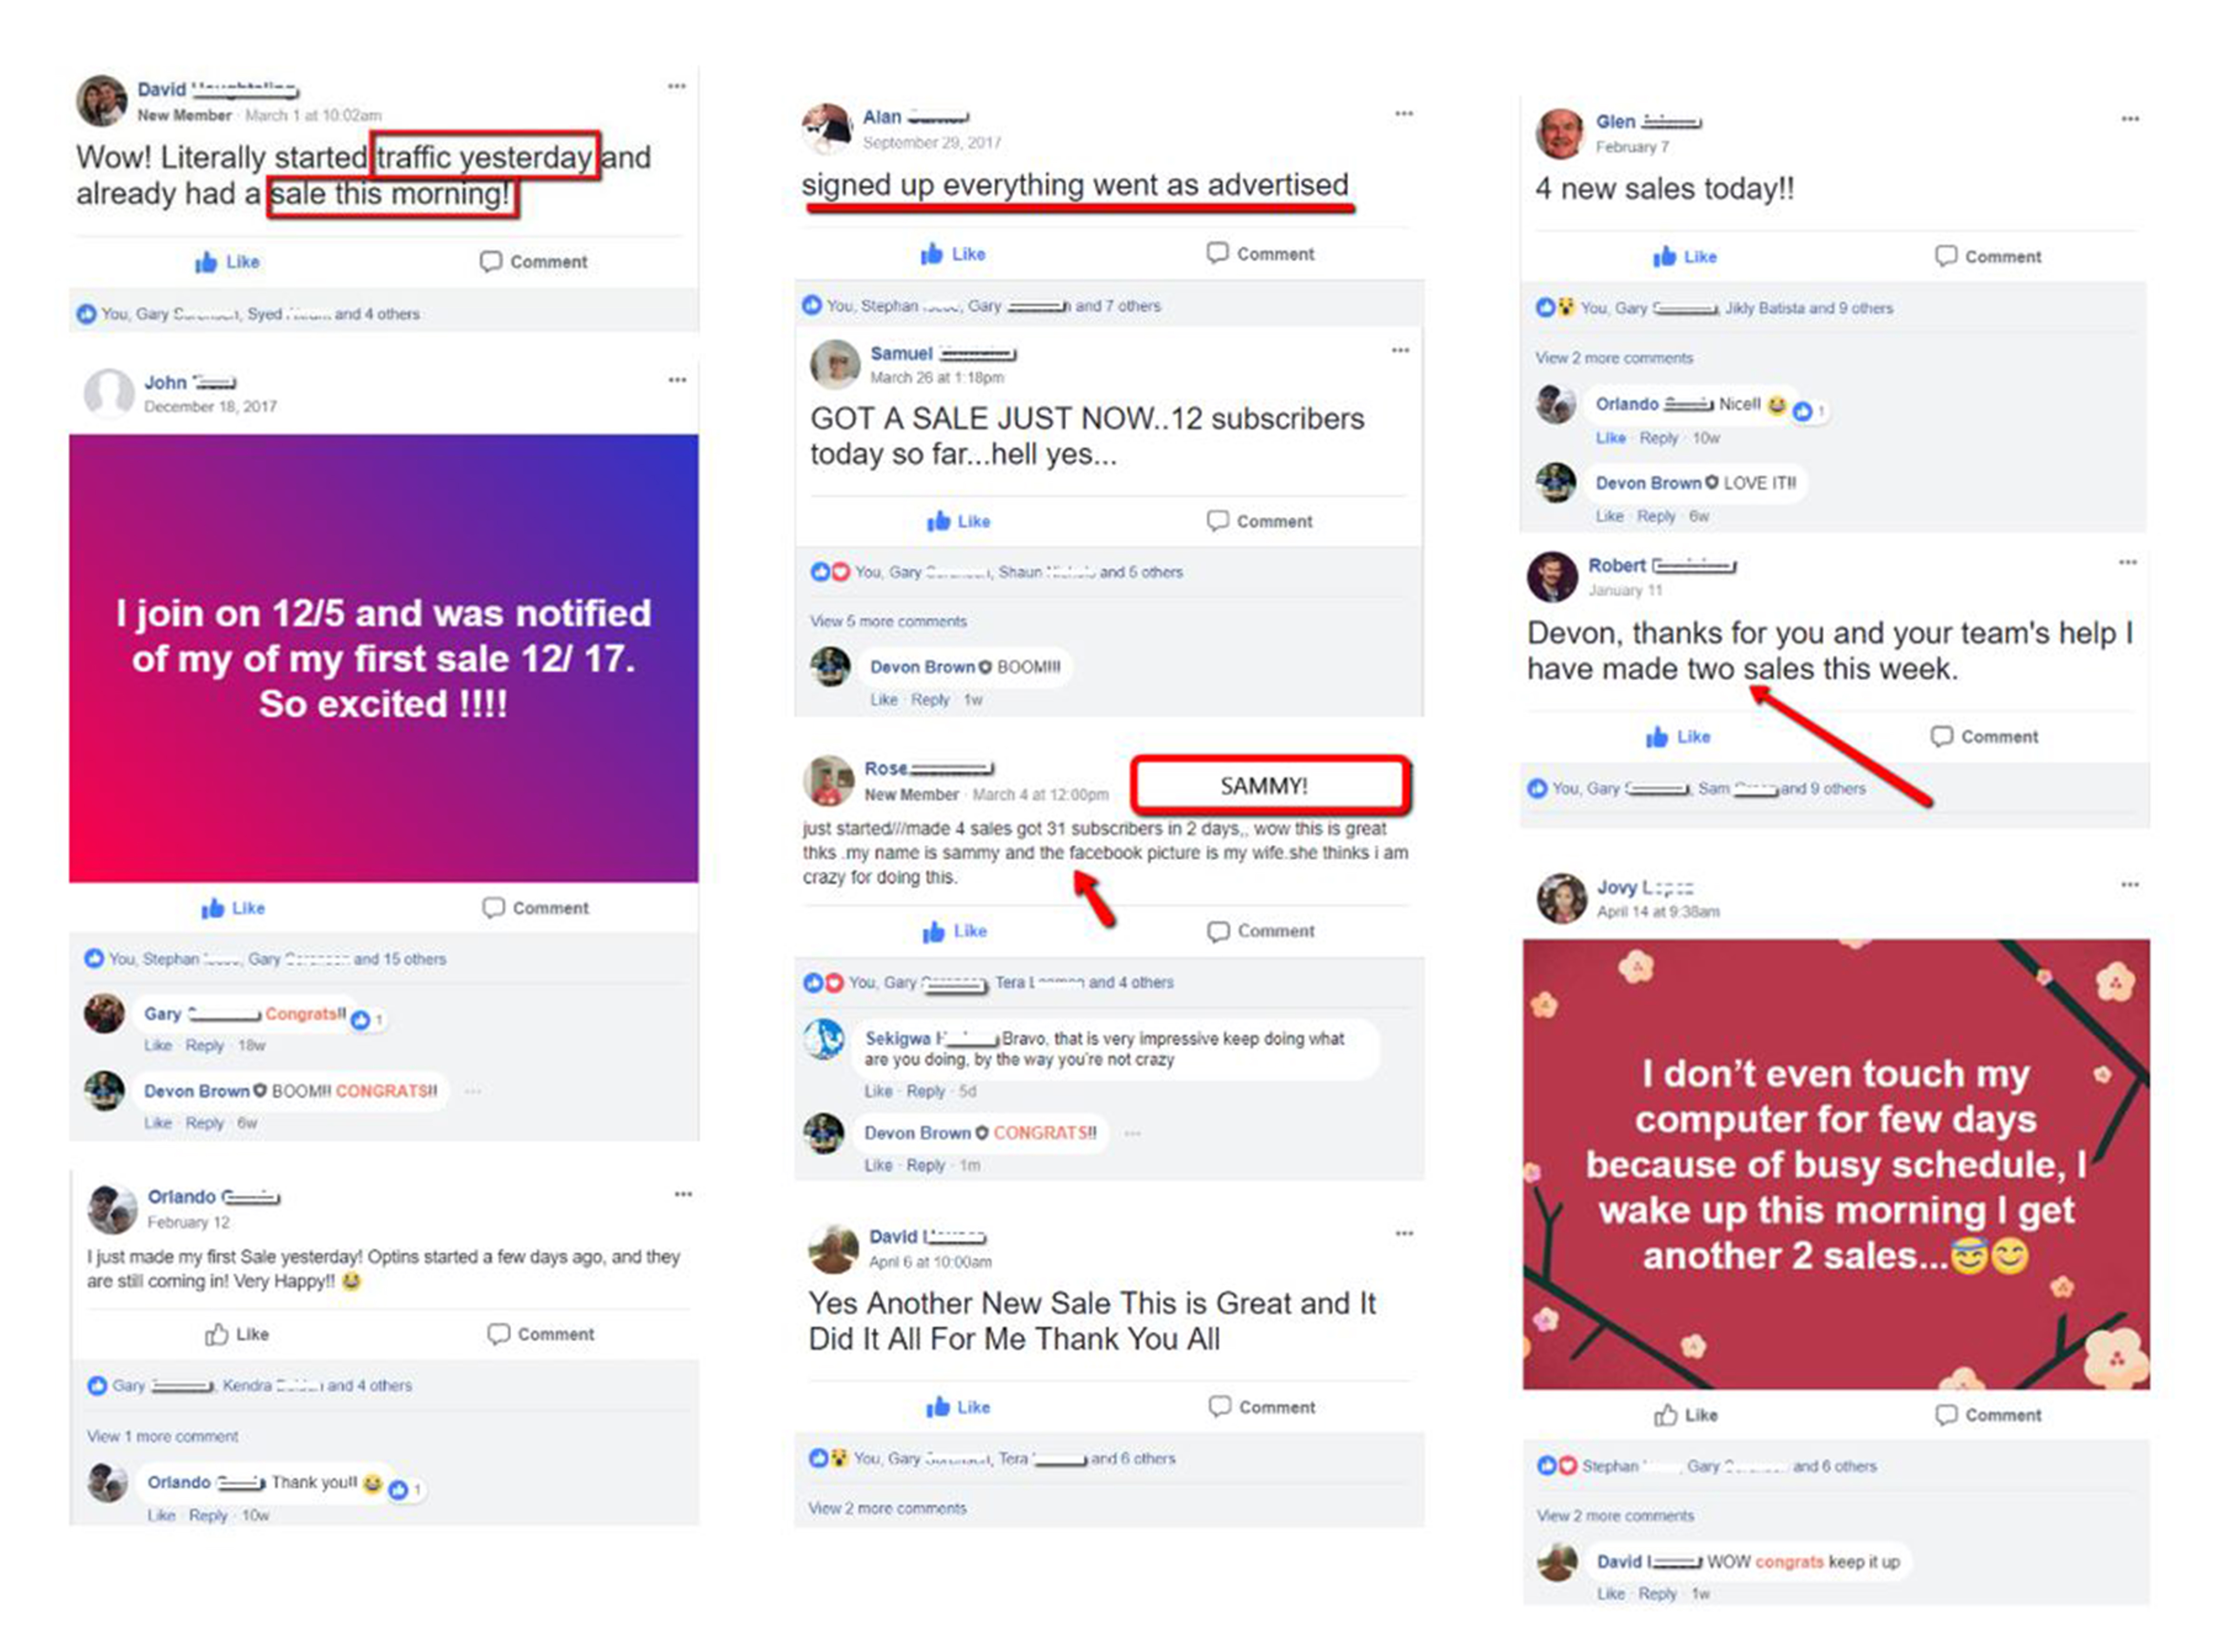Like Samuel's GOT A SALE post
This screenshot has width=2228, height=1652.
point(958,521)
